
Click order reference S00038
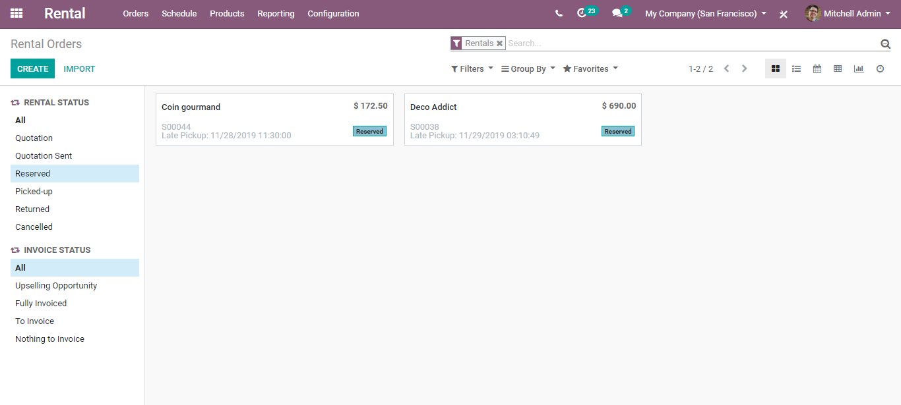[425, 127]
